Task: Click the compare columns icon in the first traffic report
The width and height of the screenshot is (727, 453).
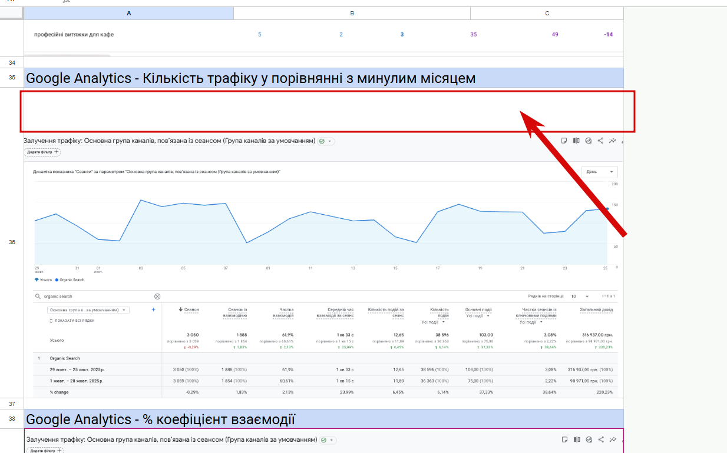Action: [x=576, y=141]
